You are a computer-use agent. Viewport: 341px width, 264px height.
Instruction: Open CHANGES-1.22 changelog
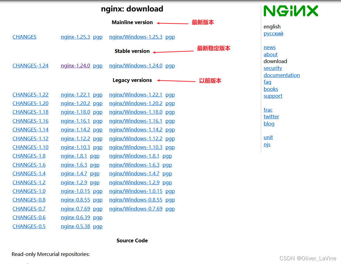coord(30,95)
